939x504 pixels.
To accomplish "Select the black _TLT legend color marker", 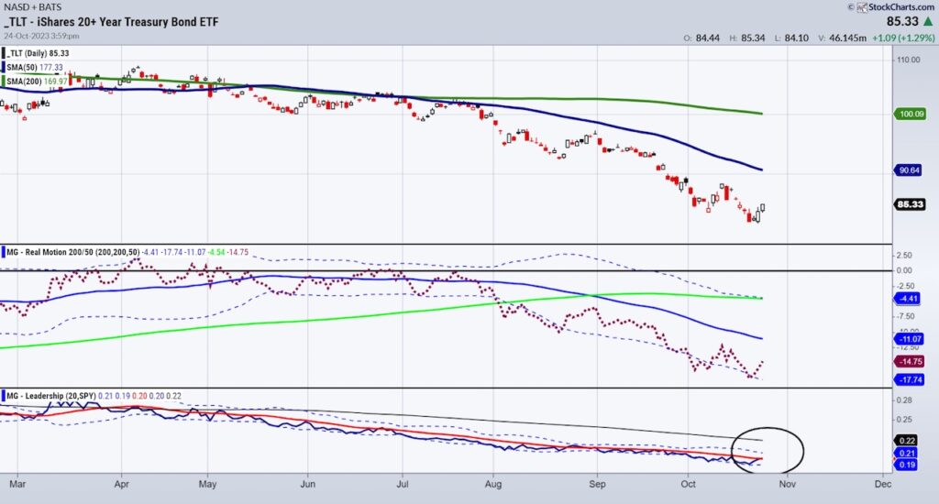I will [x=4, y=52].
